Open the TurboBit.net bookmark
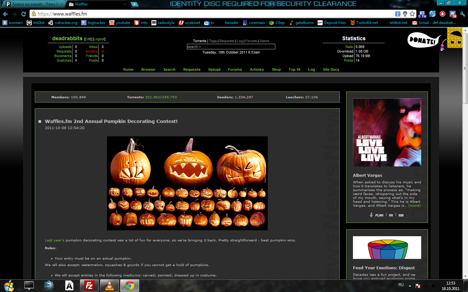Image resolution: width=468 pixels, height=292 pixels. (x=364, y=23)
